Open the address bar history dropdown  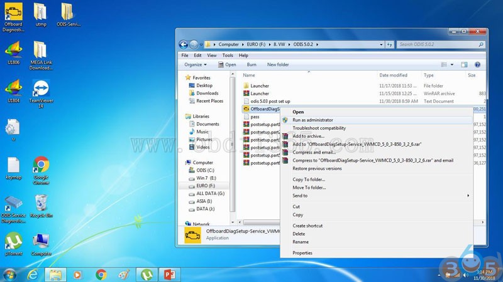tap(381, 44)
